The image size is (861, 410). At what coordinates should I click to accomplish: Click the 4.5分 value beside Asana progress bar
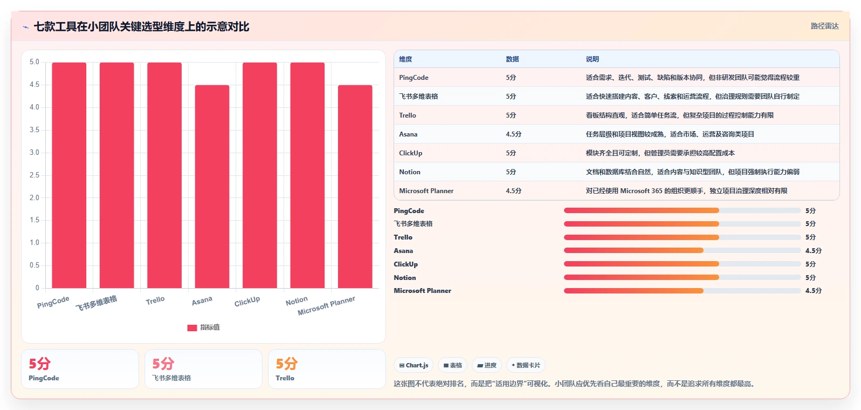(x=814, y=251)
